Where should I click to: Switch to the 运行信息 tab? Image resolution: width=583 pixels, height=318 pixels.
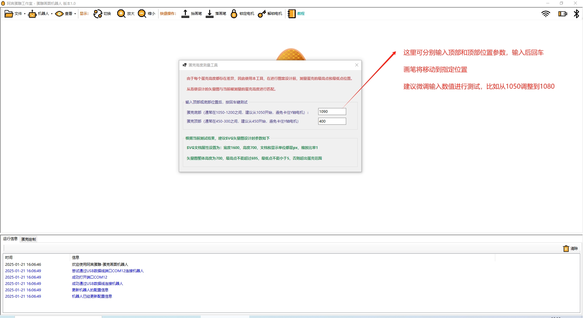coord(10,239)
